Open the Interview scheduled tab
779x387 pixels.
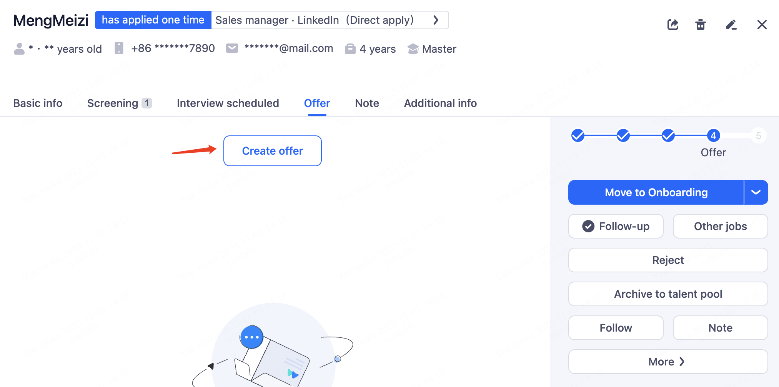[228, 103]
